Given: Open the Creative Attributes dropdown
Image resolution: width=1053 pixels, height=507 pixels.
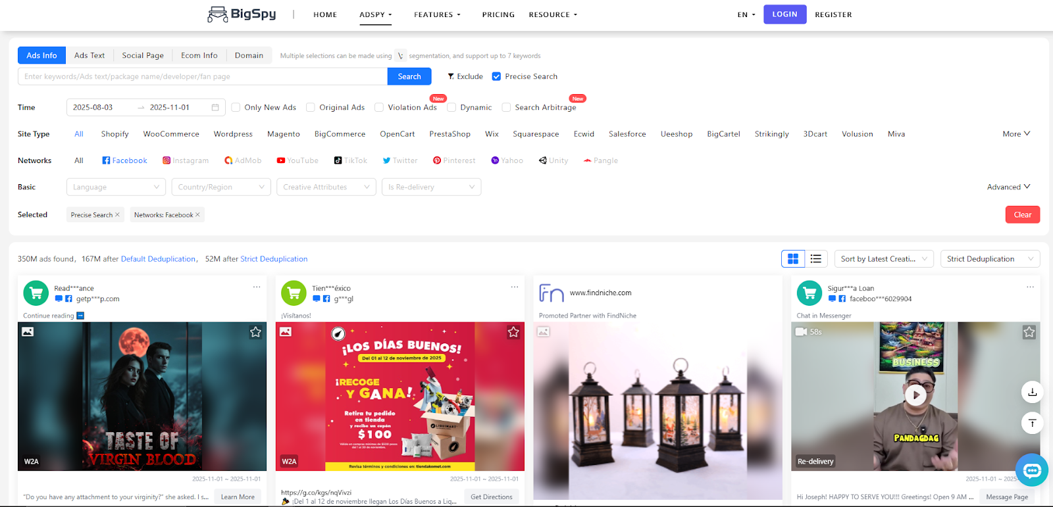Looking at the screenshot, I should (x=326, y=187).
